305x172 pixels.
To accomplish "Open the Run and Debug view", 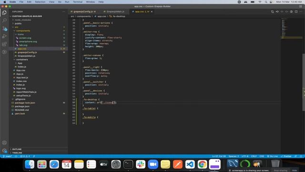I will [x=4, y=36].
